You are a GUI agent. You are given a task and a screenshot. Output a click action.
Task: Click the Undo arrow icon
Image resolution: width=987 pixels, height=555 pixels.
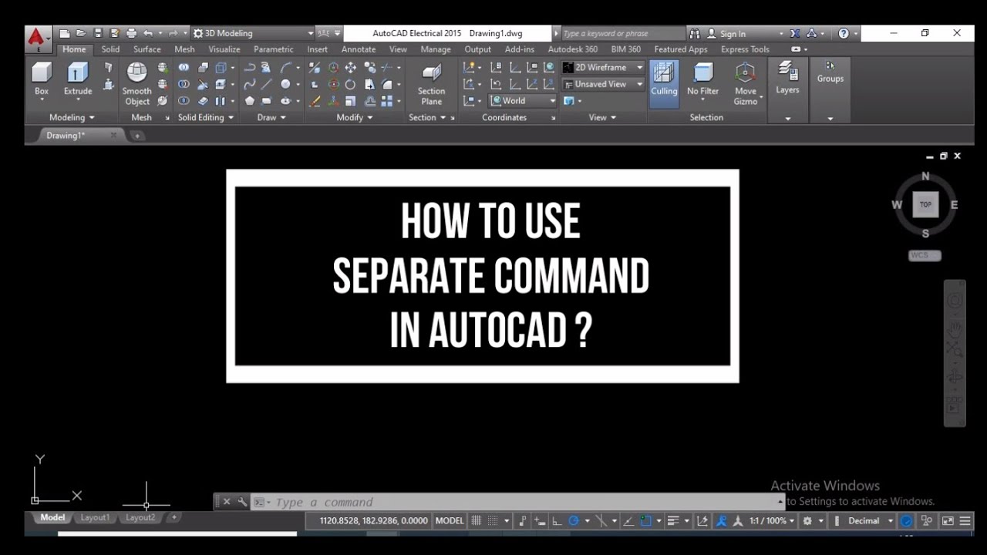(148, 33)
